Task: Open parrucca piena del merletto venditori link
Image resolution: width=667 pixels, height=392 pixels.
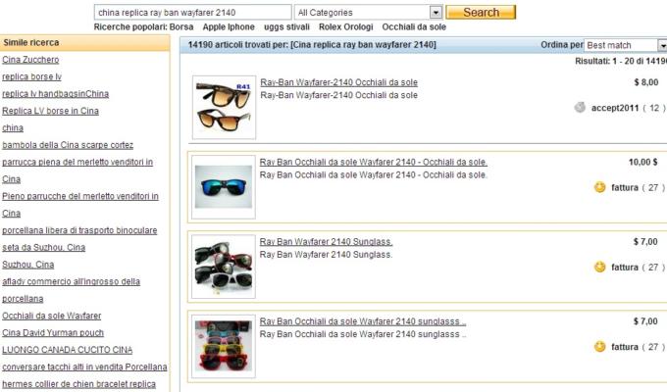Action: click(77, 162)
